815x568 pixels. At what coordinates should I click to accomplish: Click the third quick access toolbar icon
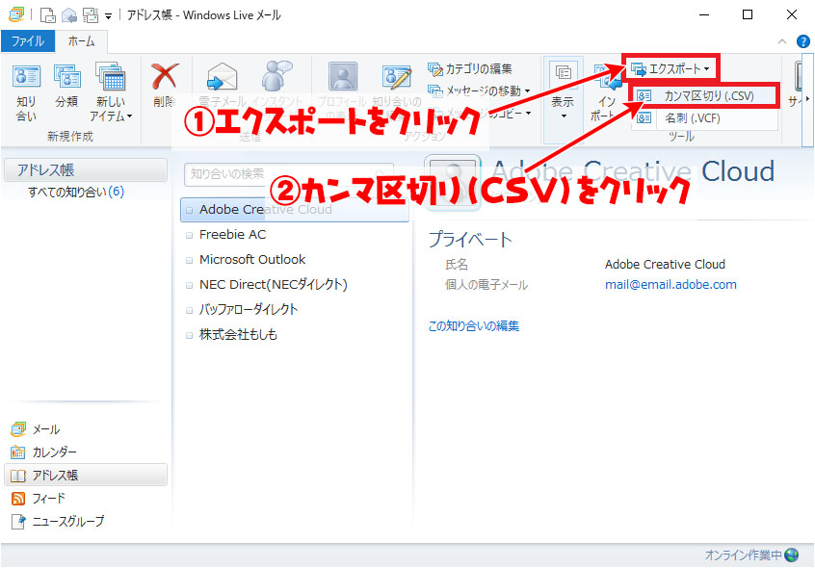coord(91,15)
